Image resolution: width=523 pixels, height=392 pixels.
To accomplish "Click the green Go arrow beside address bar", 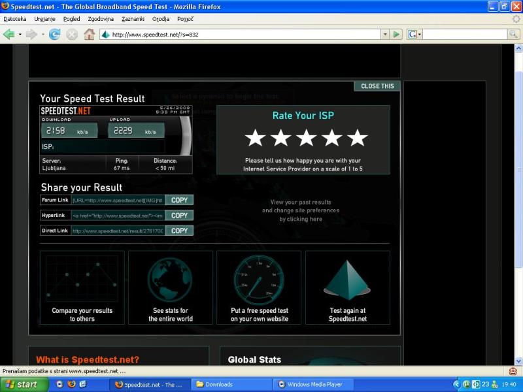I will tap(397, 34).
